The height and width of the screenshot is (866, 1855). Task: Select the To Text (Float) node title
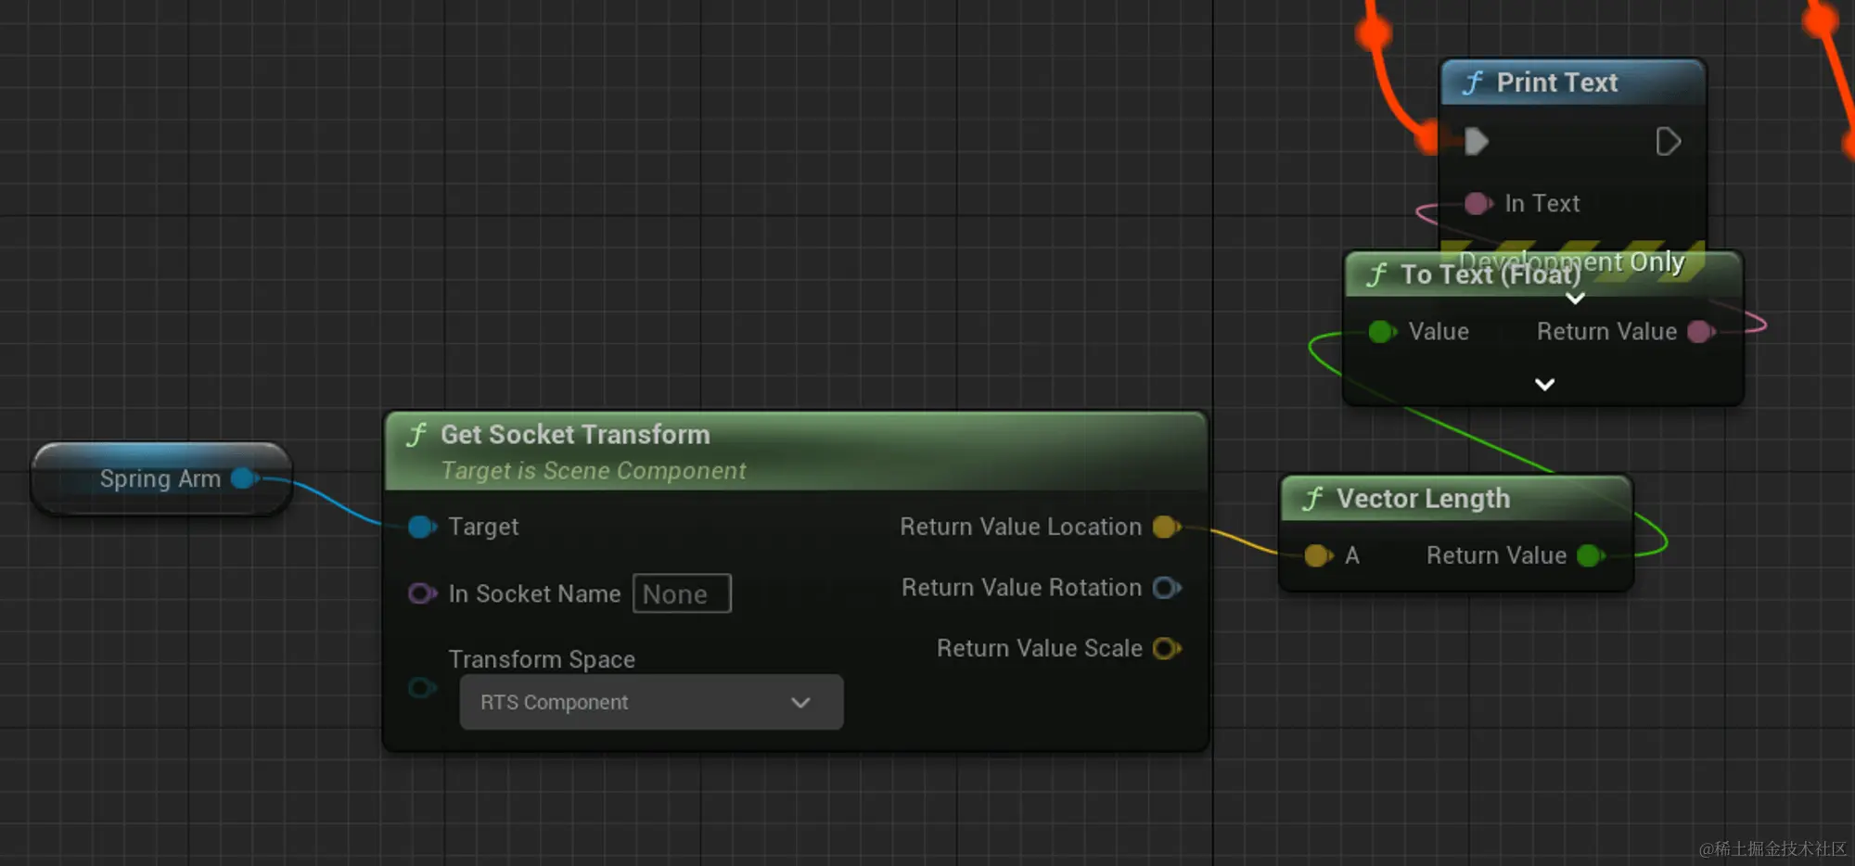[x=1490, y=274]
